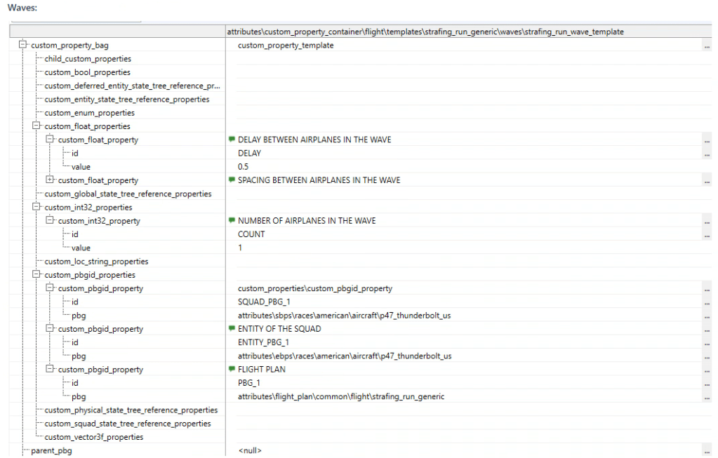Screen dimensions: 718x458
Task: Open ellipsis button on custom_property_template row
Action: point(706,46)
